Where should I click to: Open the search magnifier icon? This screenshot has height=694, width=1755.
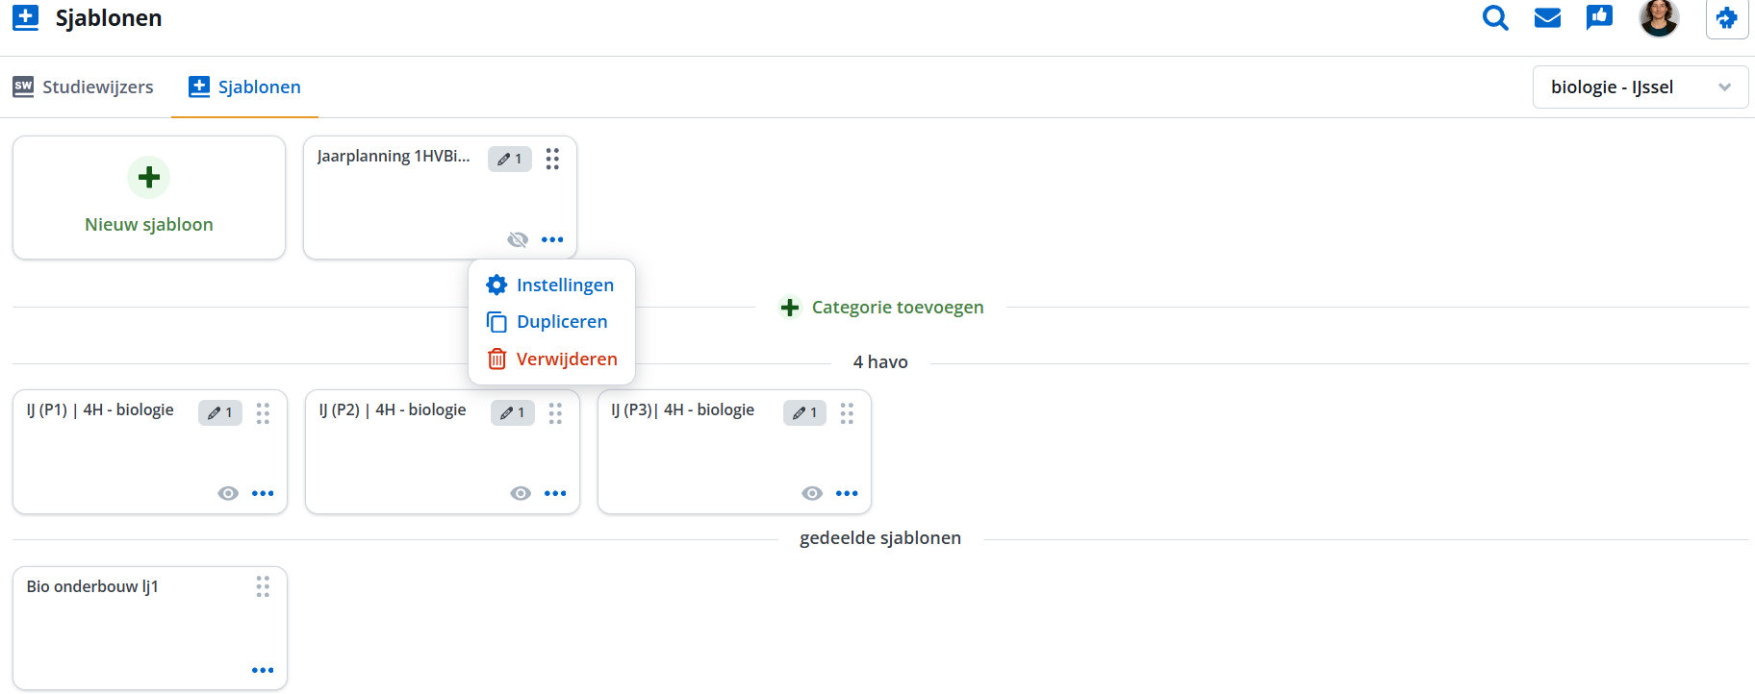pos(1495,18)
